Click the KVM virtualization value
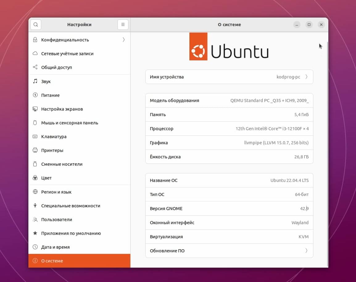The image size is (356, 282). click(x=304, y=237)
